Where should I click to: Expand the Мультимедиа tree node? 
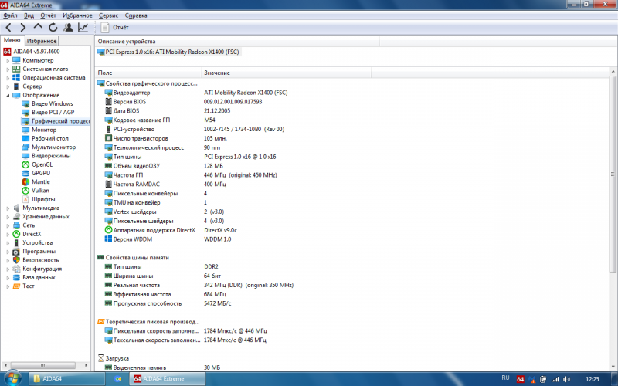(x=8, y=208)
